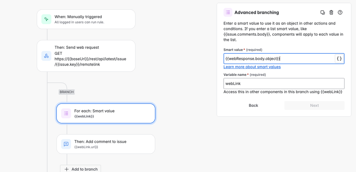Screen dimensions: 356x172
Task: Open the smart value curly braces picker
Action: pyautogui.click(x=339, y=59)
